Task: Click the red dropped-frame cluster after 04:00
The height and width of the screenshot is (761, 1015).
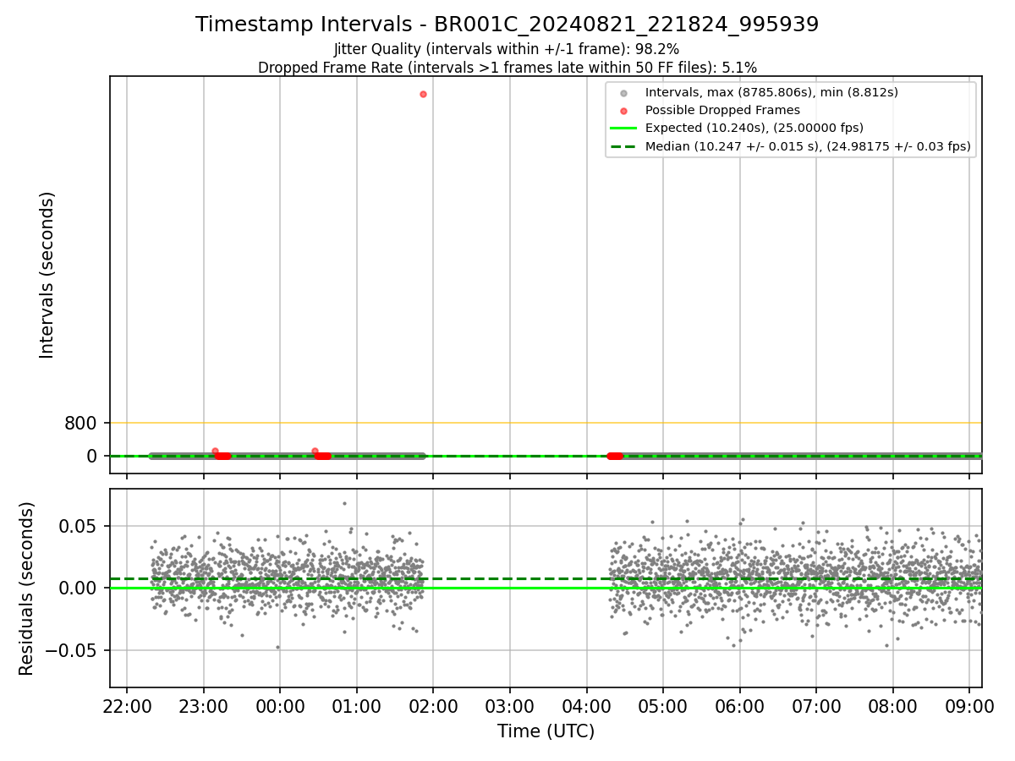Action: tap(615, 456)
